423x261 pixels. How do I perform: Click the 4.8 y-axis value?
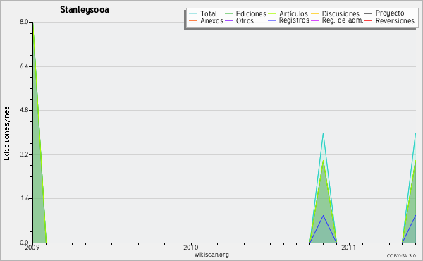(x=24, y=110)
